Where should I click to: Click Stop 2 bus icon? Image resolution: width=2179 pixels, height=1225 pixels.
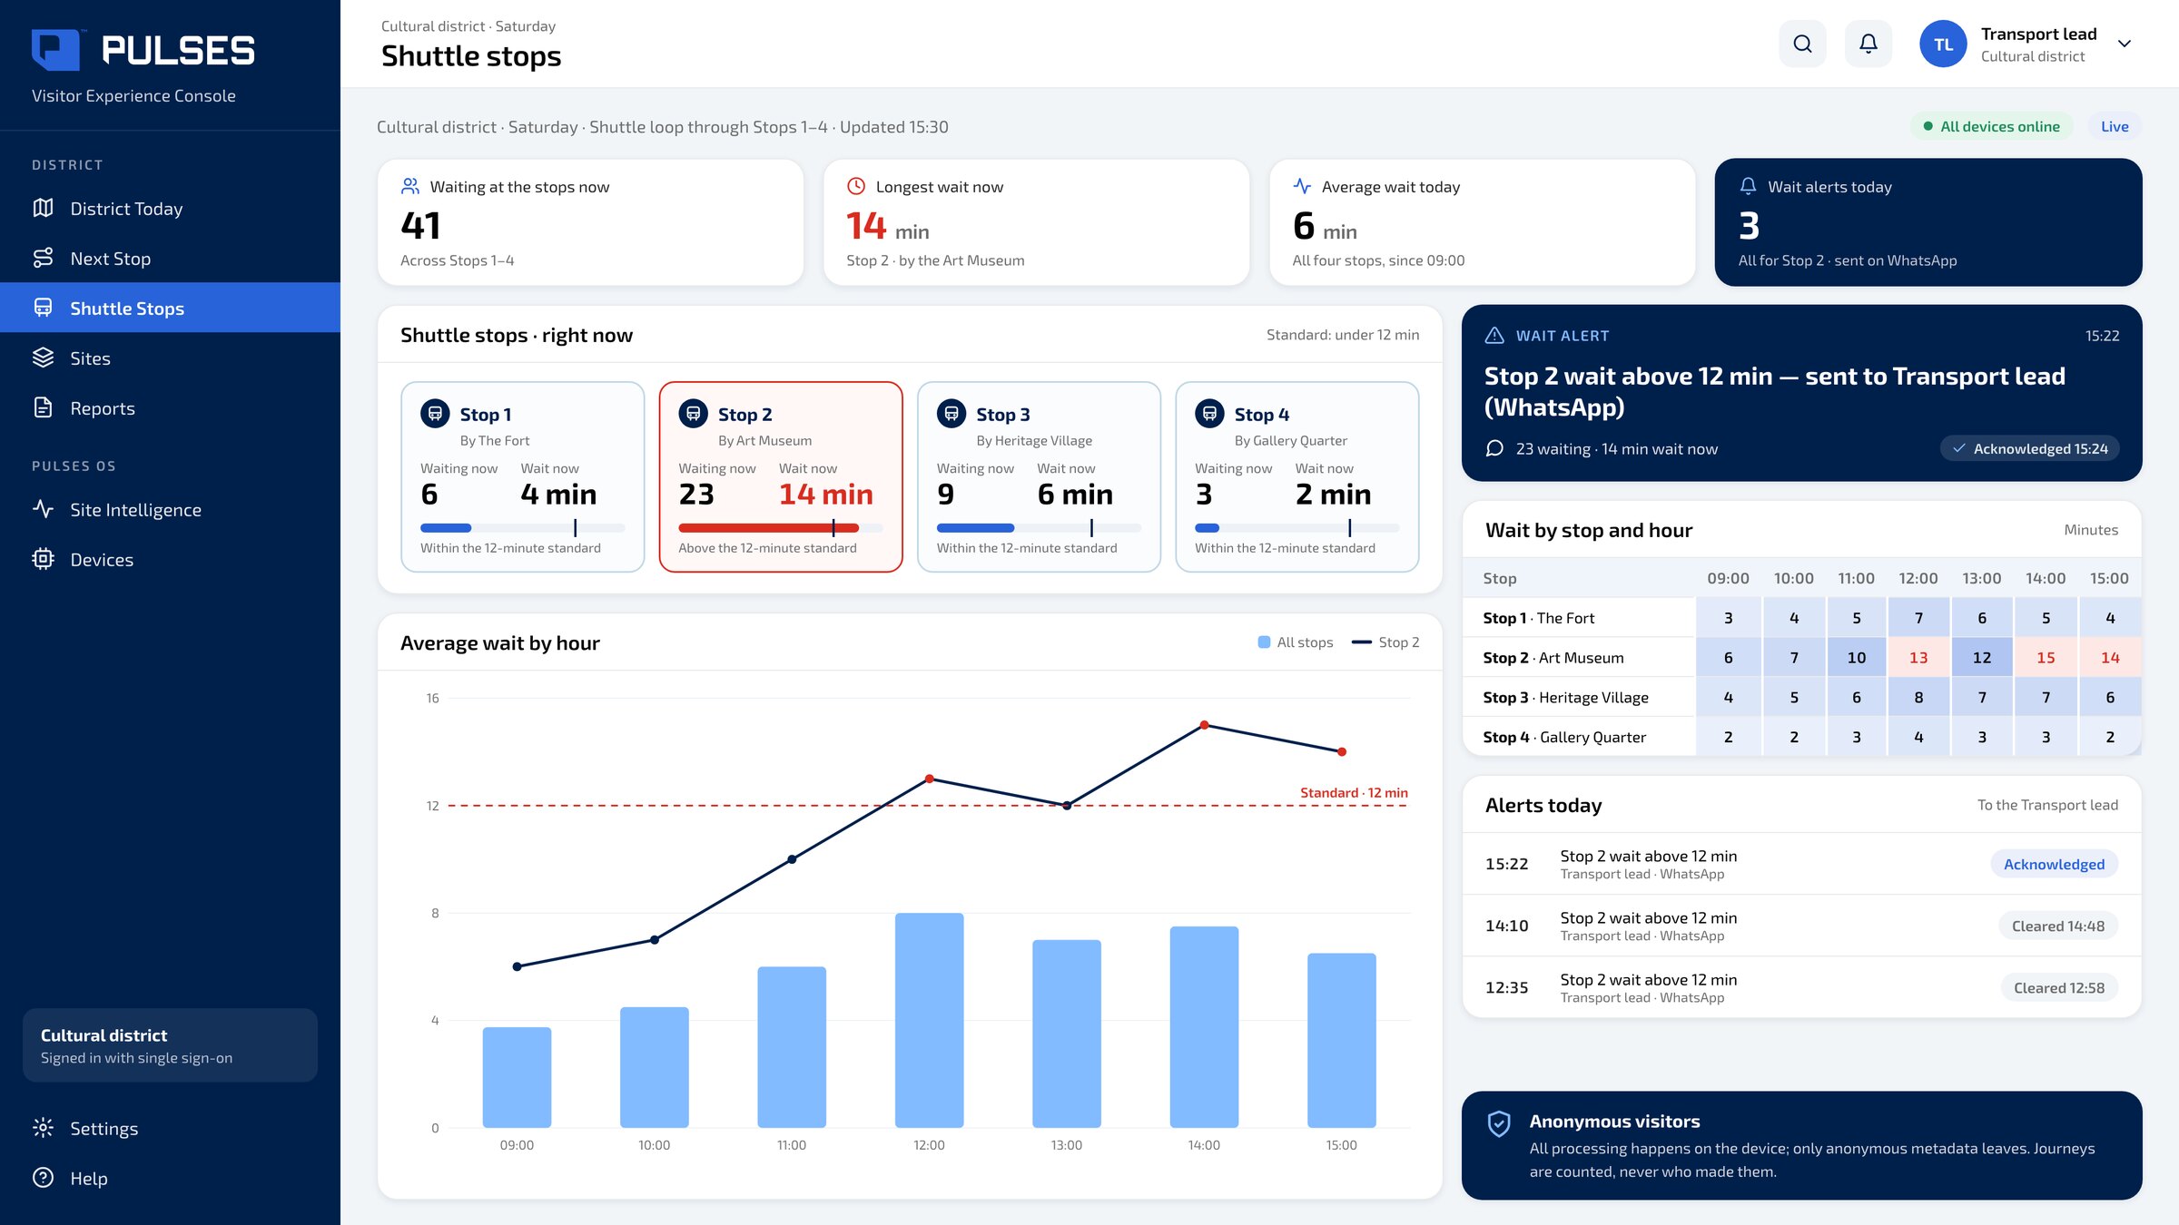pos(694,414)
